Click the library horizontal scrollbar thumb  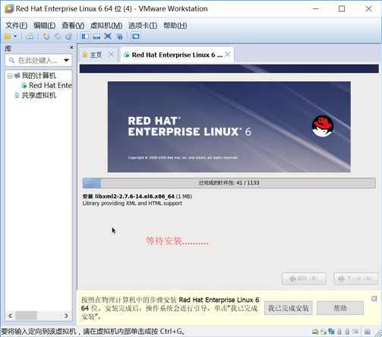tap(27, 316)
